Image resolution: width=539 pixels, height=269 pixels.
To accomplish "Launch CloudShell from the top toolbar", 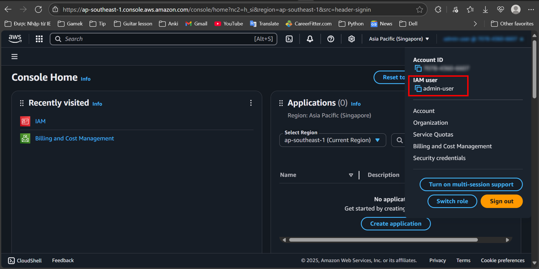I will pos(289,39).
